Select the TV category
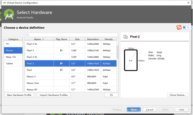This screenshot has width=193, height=115. coord(13,44)
